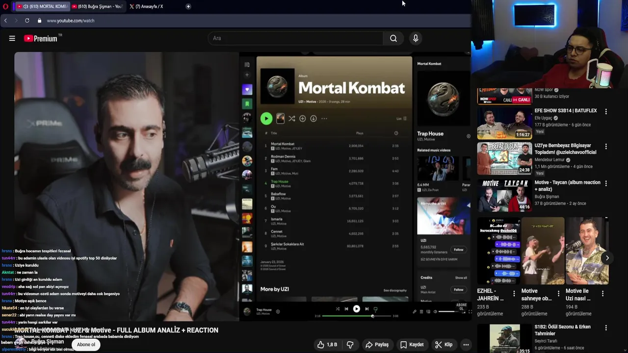The height and width of the screenshot is (353, 628).
Task: Open EFE SHOW S3B14 | BATUFLEX title
Action: (x=566, y=111)
